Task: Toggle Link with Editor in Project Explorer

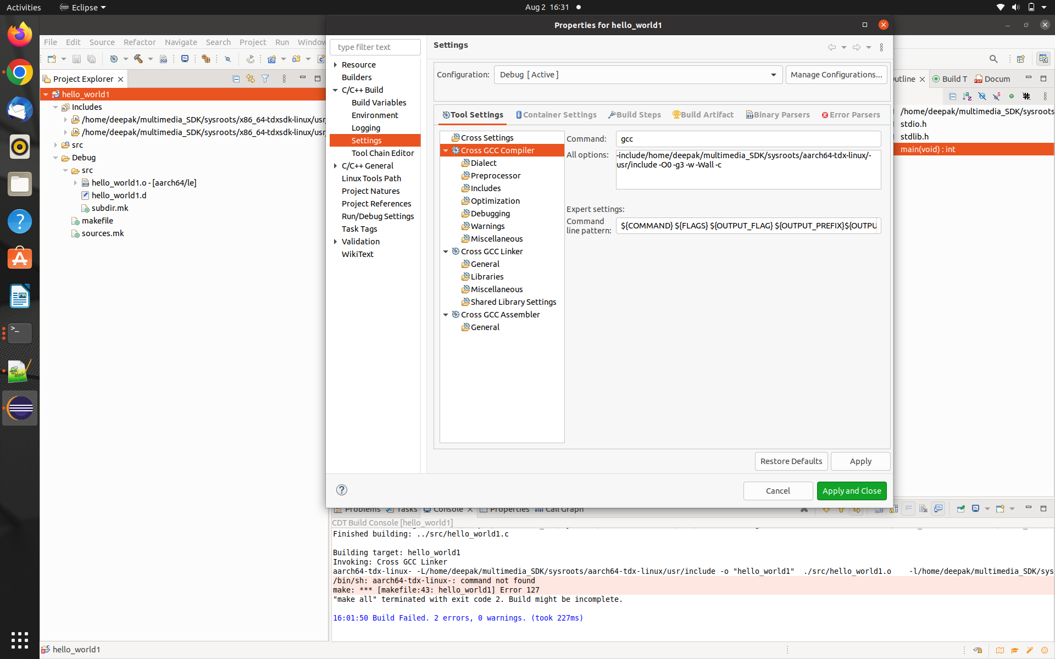Action: (x=251, y=79)
